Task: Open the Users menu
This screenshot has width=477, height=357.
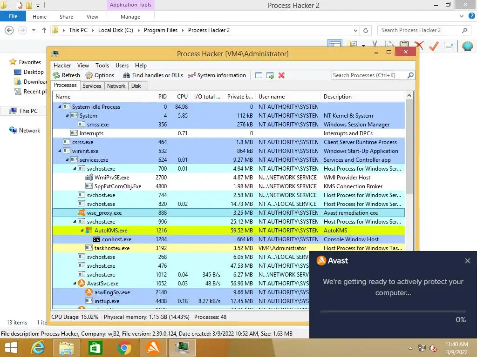Action: 122,65
